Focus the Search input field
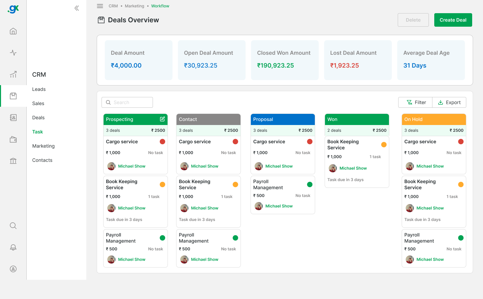Image resolution: width=483 pixels, height=299 pixels. 127,102
